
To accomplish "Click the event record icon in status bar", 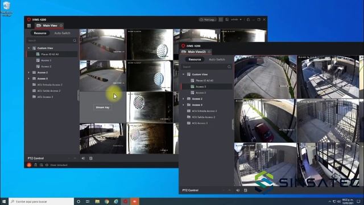I will [41, 165].
